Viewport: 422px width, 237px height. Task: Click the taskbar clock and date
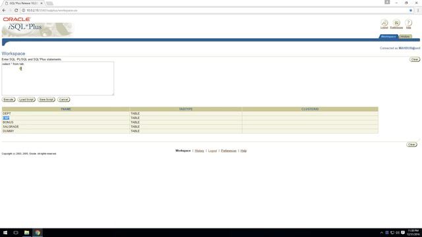(413, 232)
